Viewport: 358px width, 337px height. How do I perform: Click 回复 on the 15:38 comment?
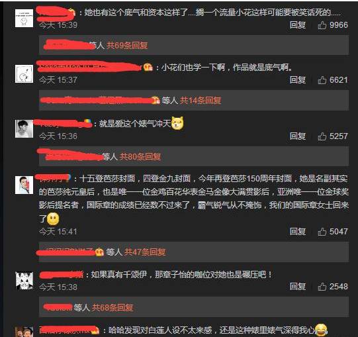pyautogui.click(x=298, y=286)
